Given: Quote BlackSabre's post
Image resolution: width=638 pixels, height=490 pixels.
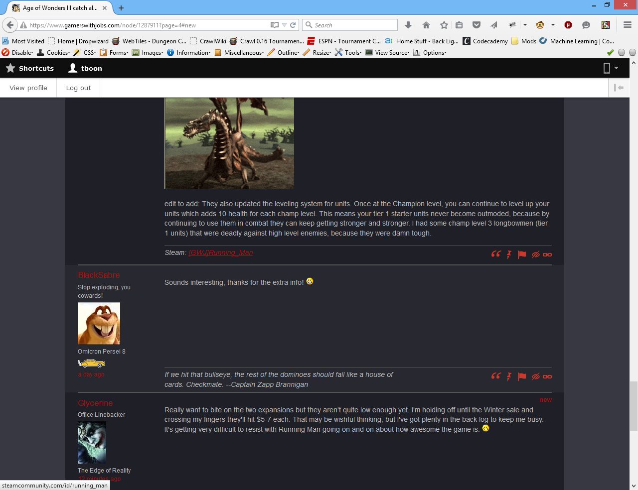Looking at the screenshot, I should pos(496,376).
